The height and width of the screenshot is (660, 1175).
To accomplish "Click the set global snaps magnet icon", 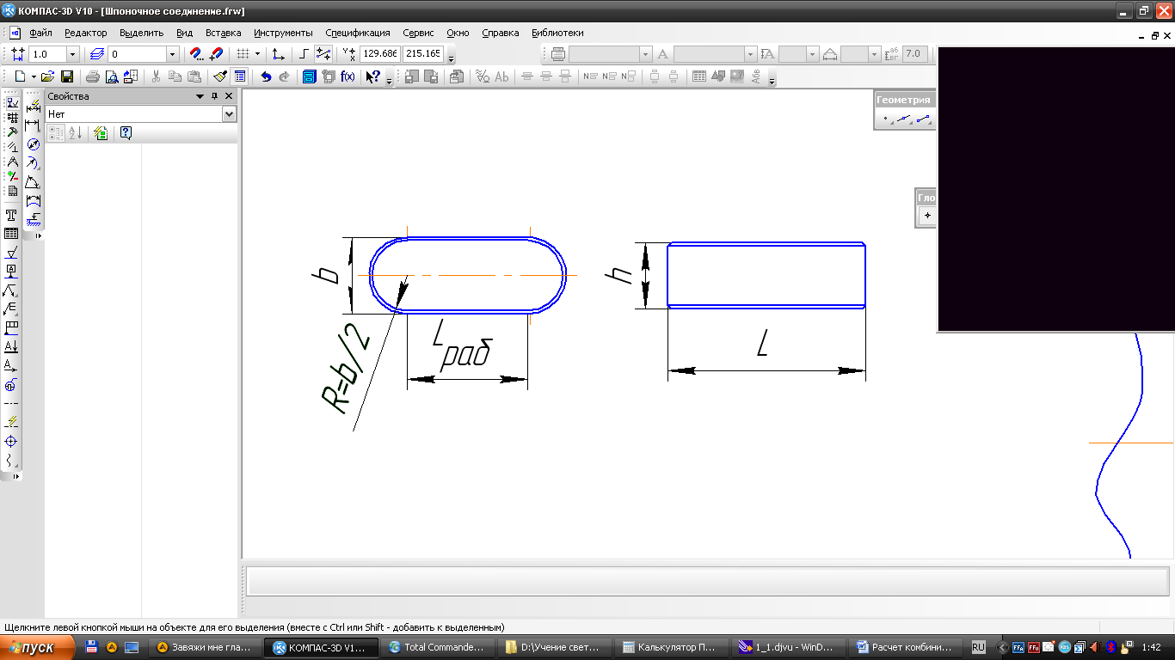I will point(196,54).
